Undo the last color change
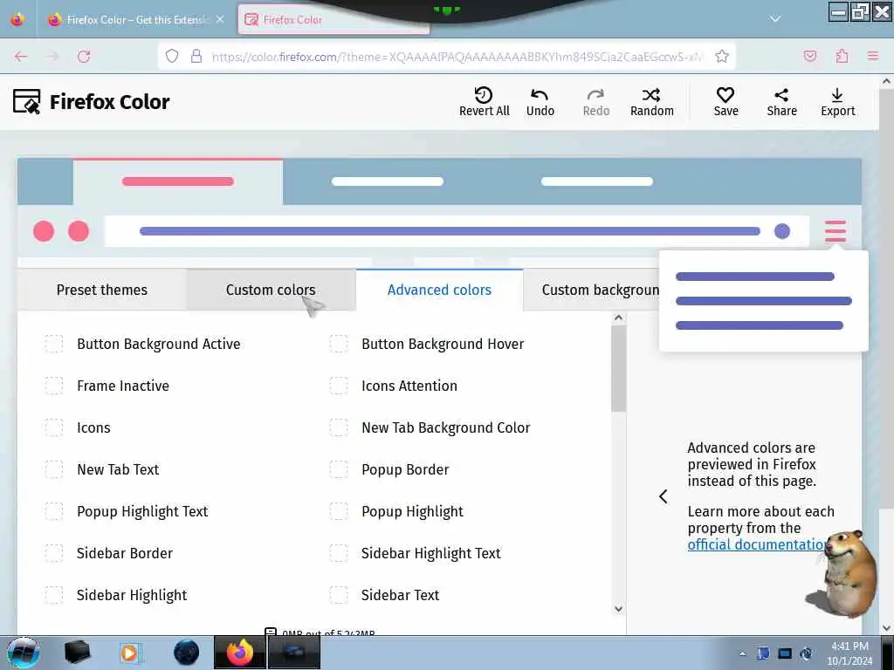 (x=540, y=101)
